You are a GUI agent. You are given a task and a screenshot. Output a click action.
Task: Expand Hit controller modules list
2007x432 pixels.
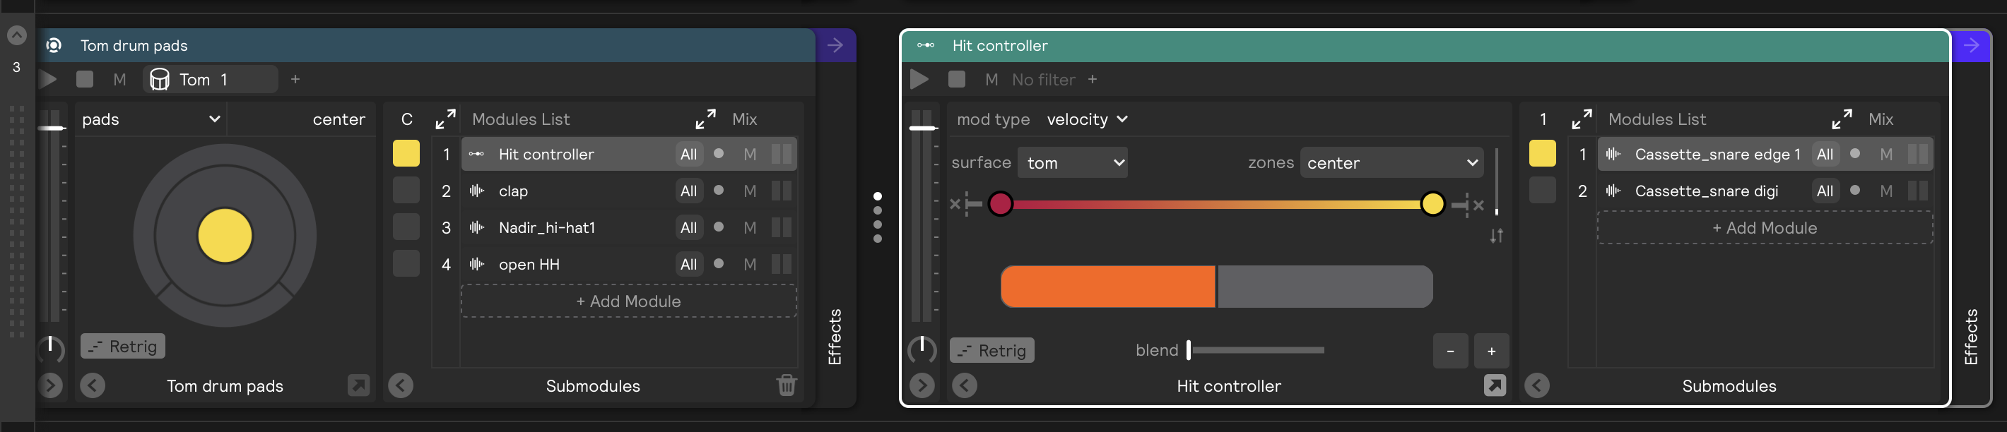pyautogui.click(x=1581, y=119)
